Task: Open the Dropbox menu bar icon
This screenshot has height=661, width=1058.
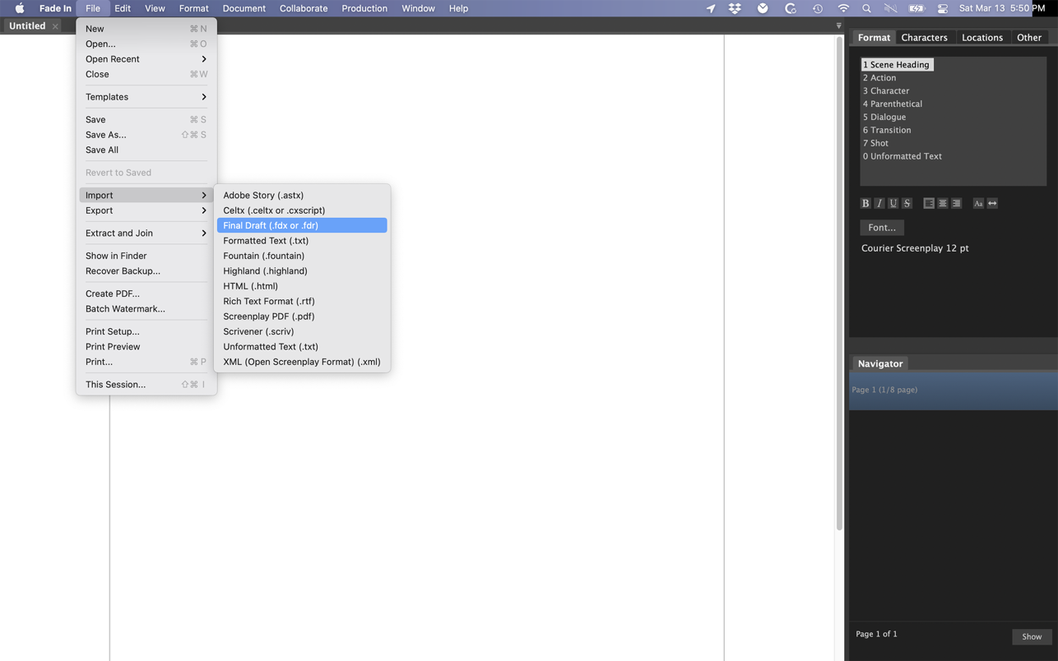Action: (735, 8)
